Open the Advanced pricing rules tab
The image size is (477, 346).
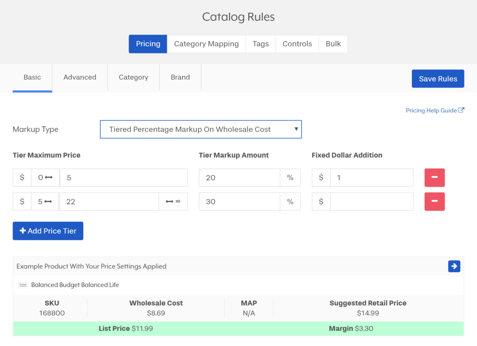(80, 77)
